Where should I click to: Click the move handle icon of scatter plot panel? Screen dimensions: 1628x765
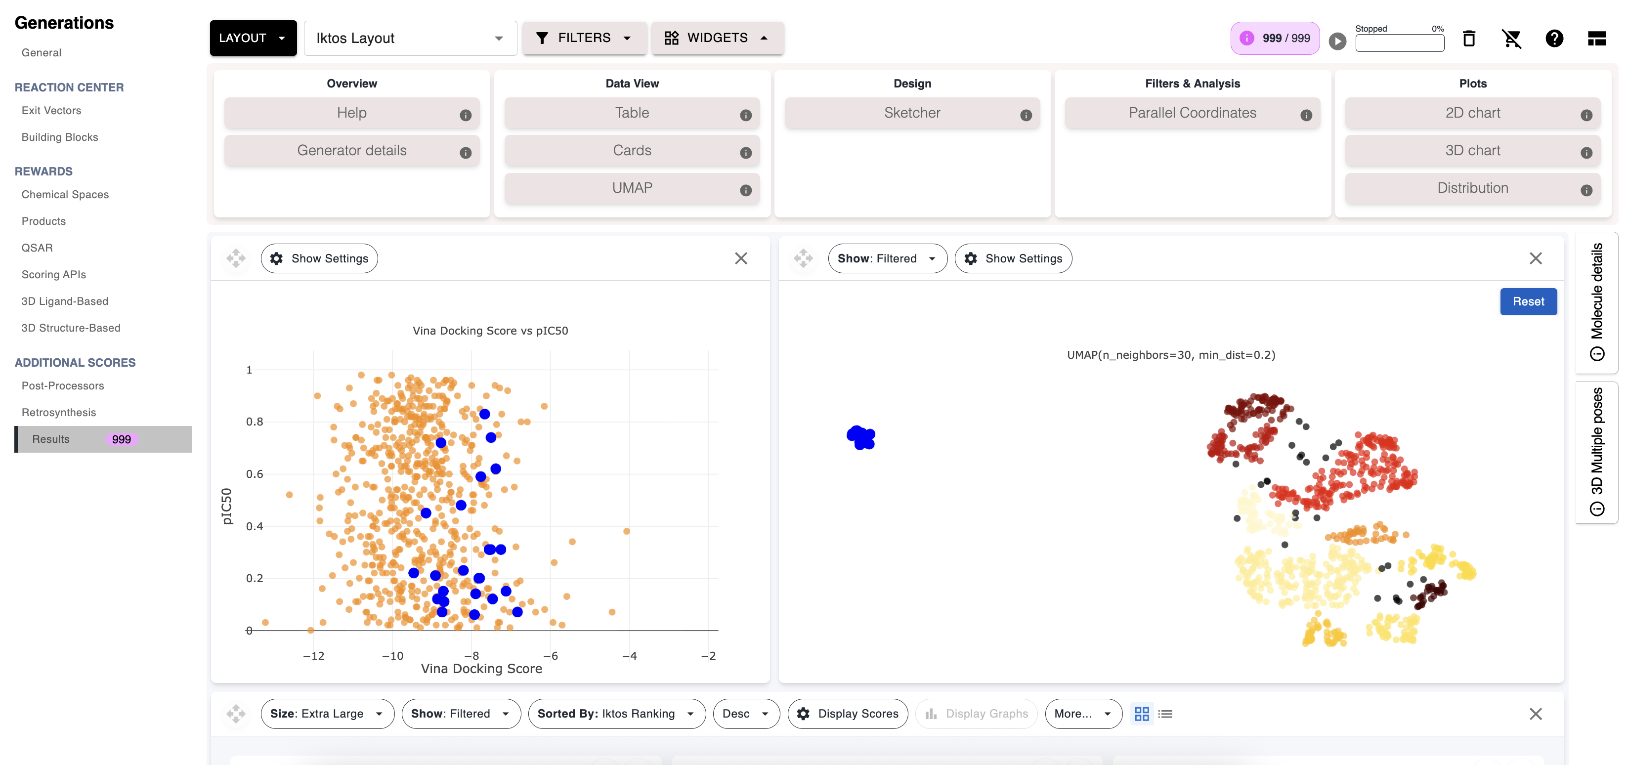(236, 258)
